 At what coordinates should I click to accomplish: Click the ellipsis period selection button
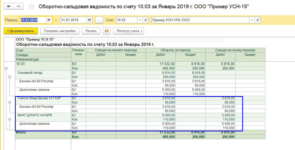tap(99, 20)
